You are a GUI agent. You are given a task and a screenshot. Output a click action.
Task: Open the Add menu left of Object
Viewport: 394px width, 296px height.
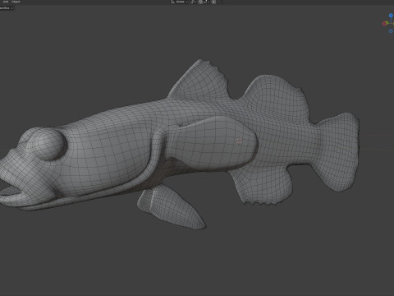pyautogui.click(x=6, y=2)
